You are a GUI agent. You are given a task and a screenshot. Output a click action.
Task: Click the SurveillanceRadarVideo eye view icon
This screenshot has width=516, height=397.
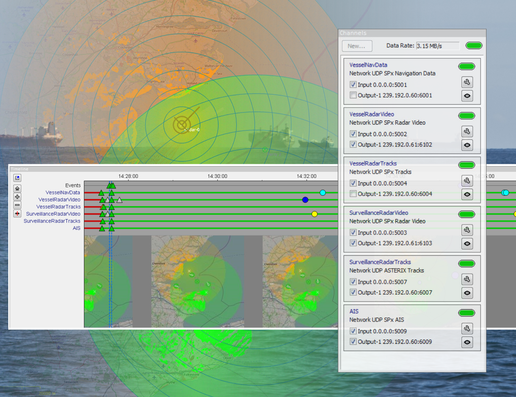(x=467, y=244)
